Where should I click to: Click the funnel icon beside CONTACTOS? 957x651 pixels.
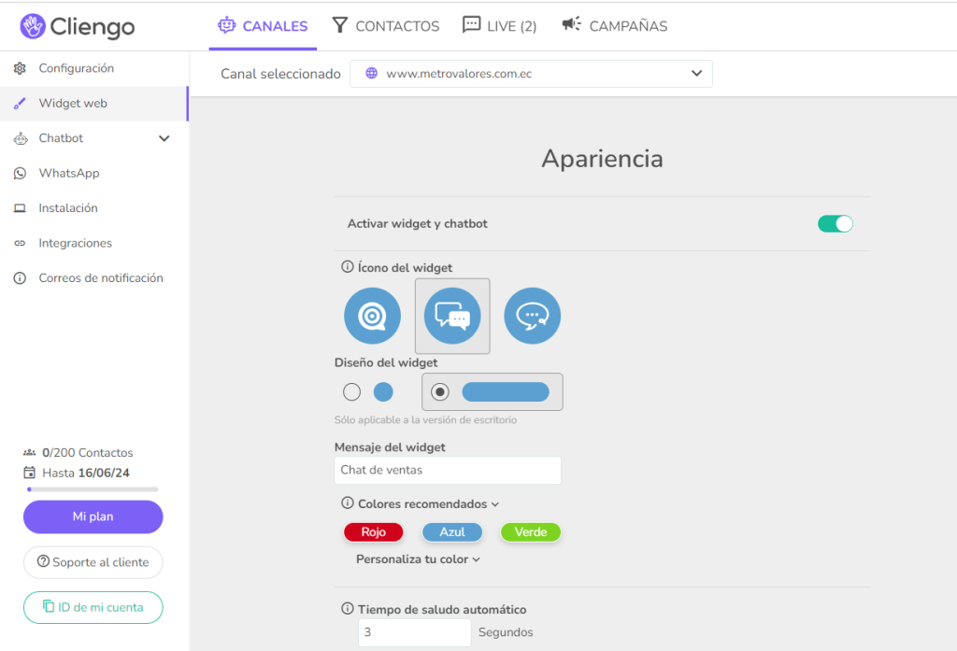click(x=340, y=25)
